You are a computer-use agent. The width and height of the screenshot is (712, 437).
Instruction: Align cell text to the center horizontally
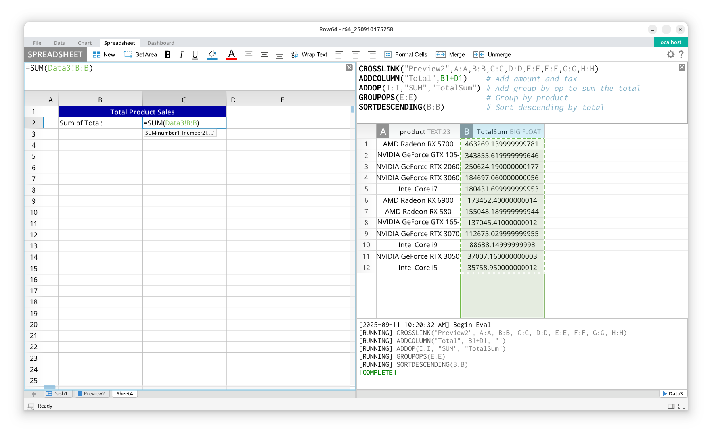tap(356, 55)
